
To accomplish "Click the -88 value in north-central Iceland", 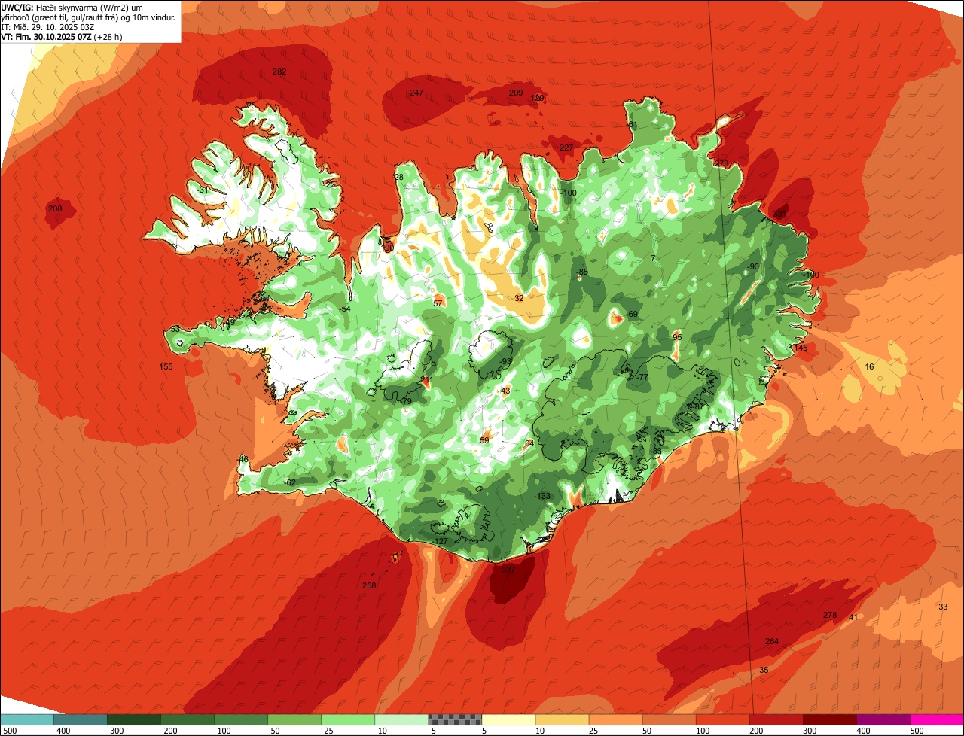I will coord(581,272).
